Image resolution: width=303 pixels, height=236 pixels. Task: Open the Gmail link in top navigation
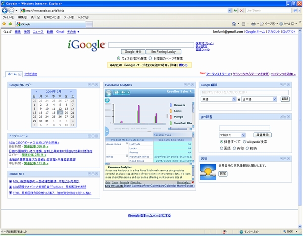(x=60, y=32)
